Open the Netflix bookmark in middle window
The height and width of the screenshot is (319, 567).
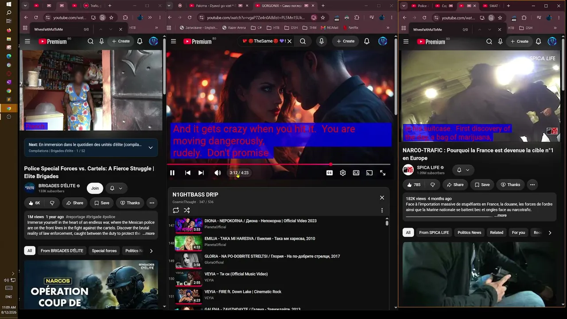pyautogui.click(x=350, y=27)
